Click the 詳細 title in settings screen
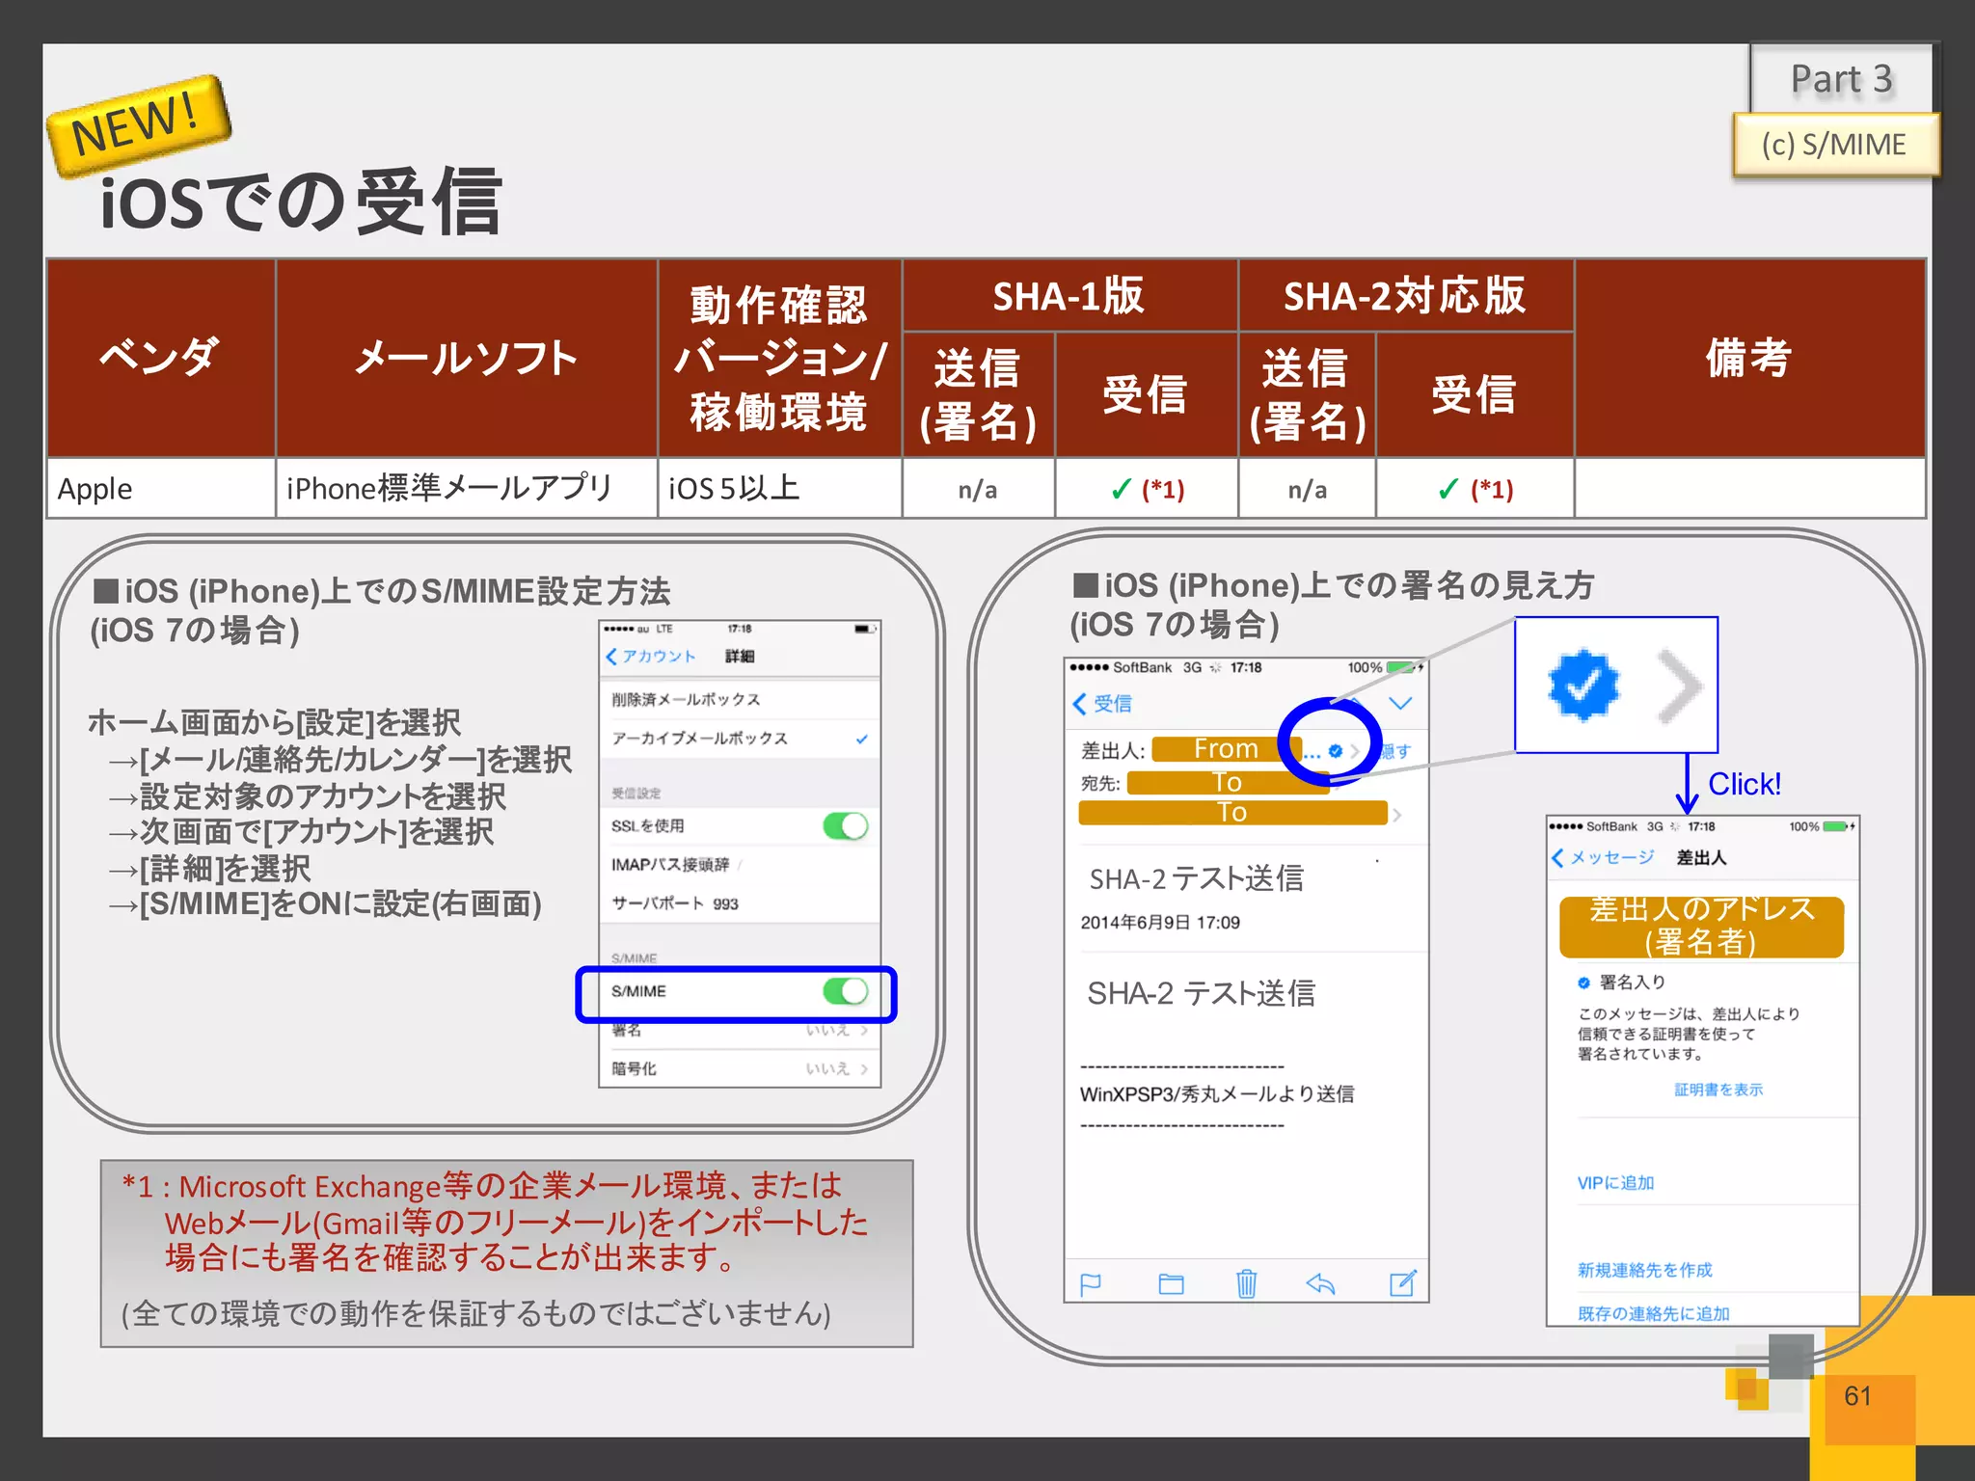 pyautogui.click(x=740, y=657)
